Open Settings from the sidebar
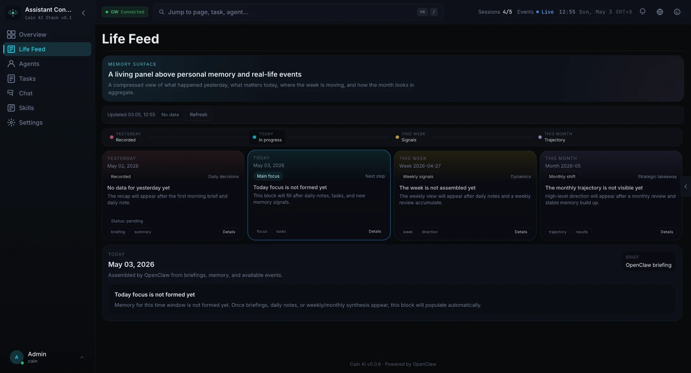 click(x=47, y=123)
